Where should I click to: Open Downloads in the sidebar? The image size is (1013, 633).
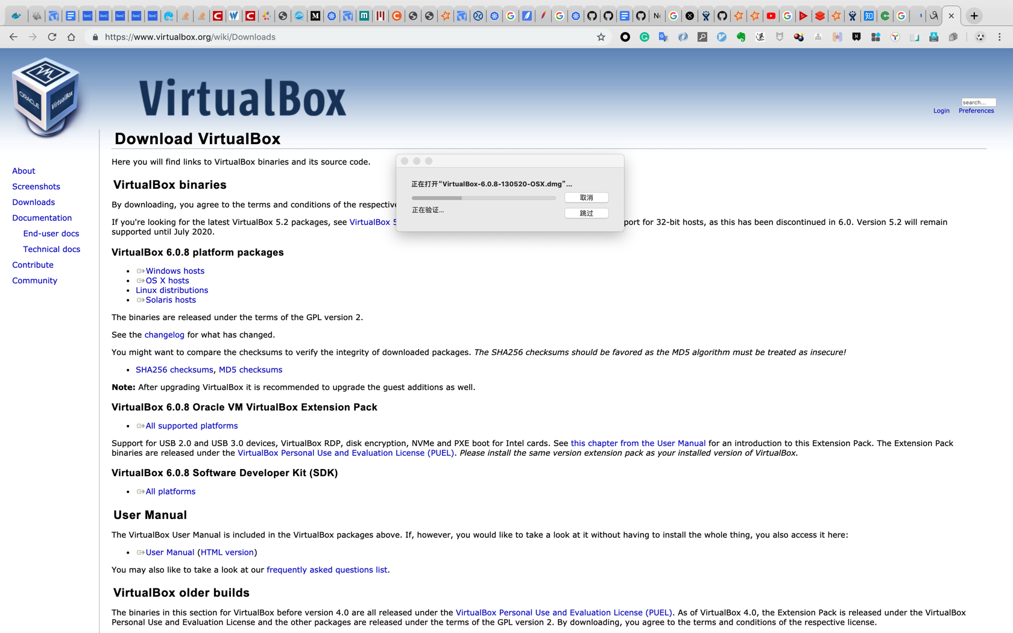[x=33, y=203]
